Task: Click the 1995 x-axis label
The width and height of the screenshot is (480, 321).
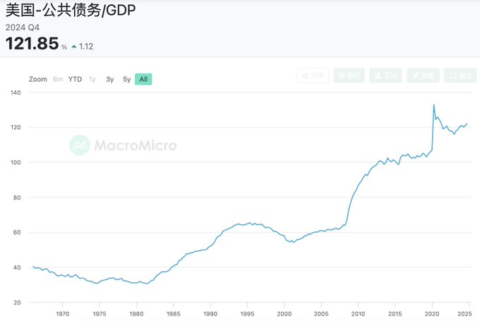Action: click(x=247, y=314)
